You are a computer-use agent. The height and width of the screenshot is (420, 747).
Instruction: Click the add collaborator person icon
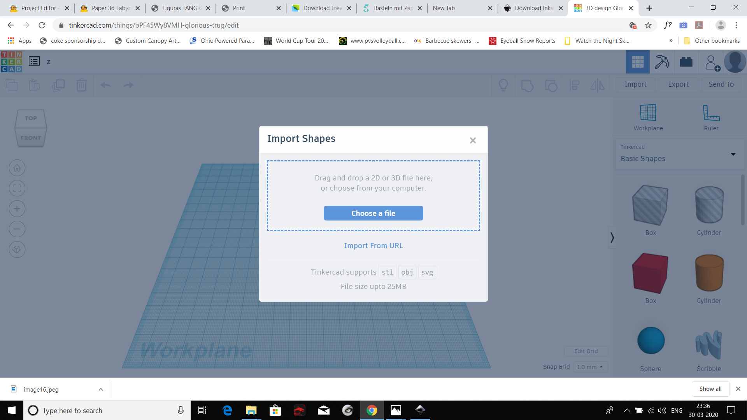point(712,63)
